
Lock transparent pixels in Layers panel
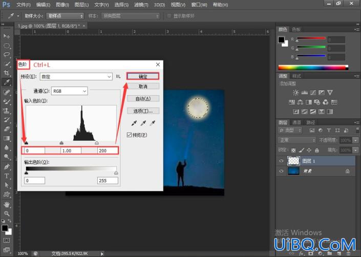[293, 150]
